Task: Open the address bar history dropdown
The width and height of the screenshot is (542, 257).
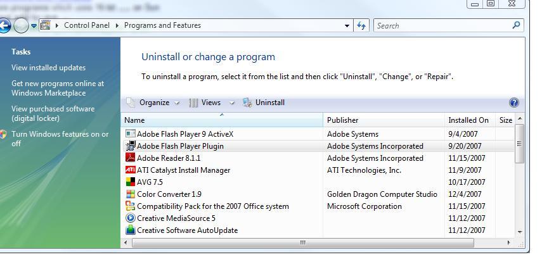Action: tap(347, 26)
